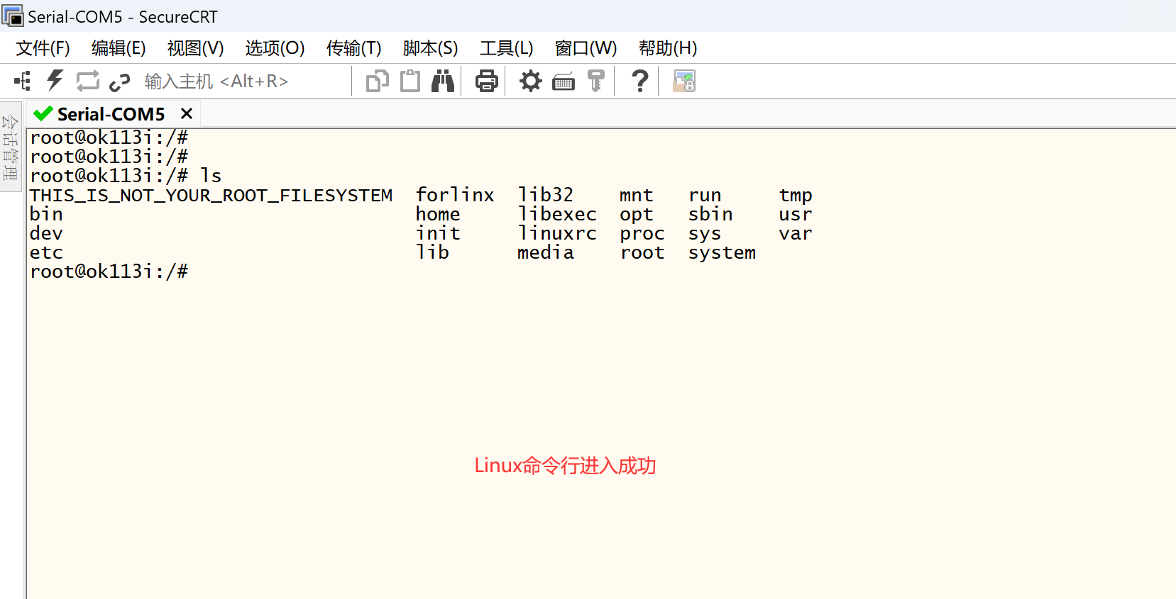The width and height of the screenshot is (1176, 599).
Task: Click the mnt directory name
Action: click(x=636, y=195)
